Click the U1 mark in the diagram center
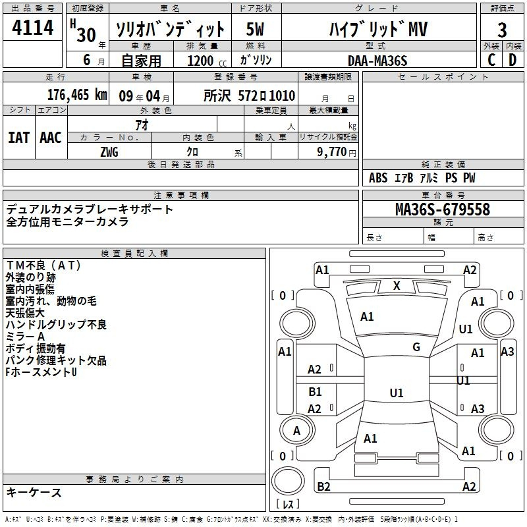The width and height of the screenshot is (527, 527). click(x=396, y=393)
